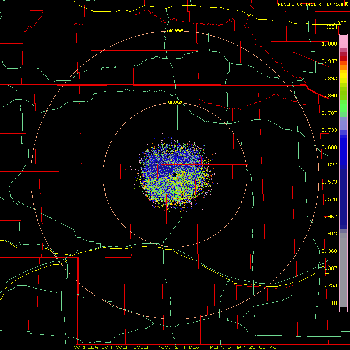Select the 0.840 scale value
Viewport: 350px width, 350px height.
pos(329,96)
